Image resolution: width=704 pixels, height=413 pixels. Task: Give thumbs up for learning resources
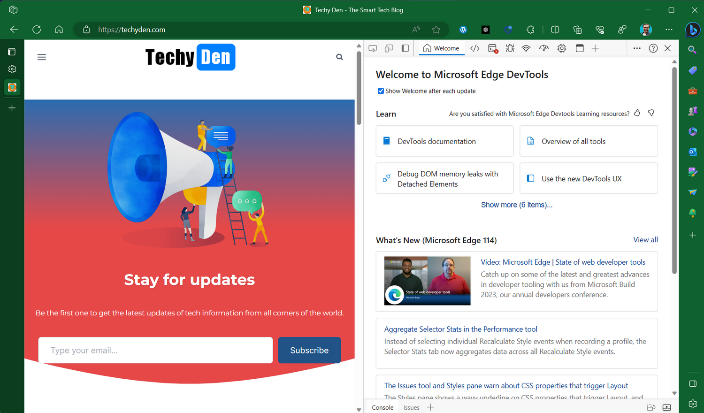[x=637, y=113]
